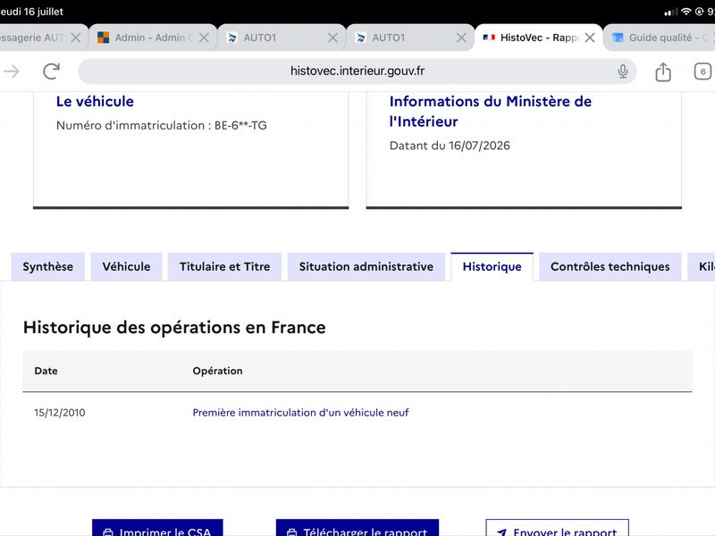Switch to the Guide qualité browser tab
The image size is (715, 536).
660,38
